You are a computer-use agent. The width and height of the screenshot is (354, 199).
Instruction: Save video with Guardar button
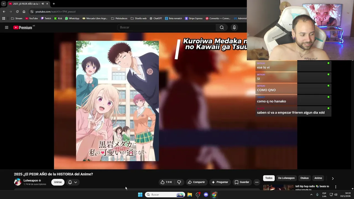coord(242,182)
